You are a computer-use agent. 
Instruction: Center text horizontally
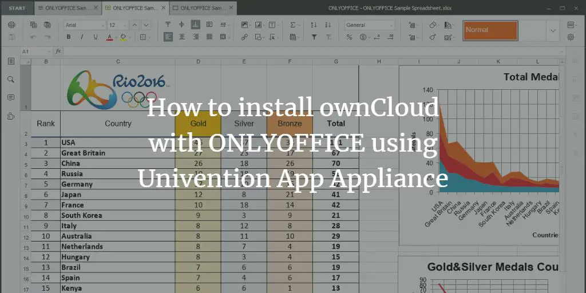click(181, 37)
